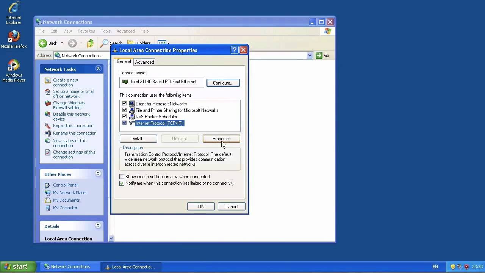Enable Show icon in notification area
Viewport: 485px width, 273px height.
[x=122, y=177]
